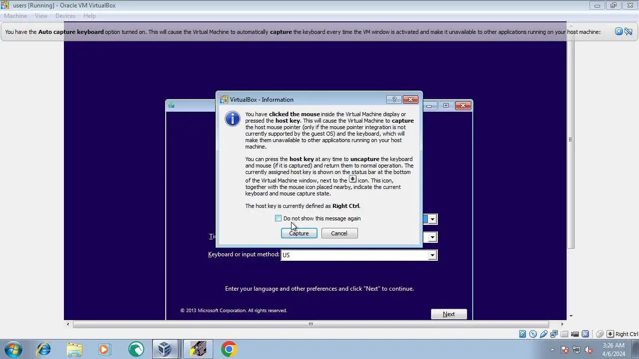Suppress the auto capture notification permanently
The height and width of the screenshot is (359, 639).
pyautogui.click(x=629, y=31)
